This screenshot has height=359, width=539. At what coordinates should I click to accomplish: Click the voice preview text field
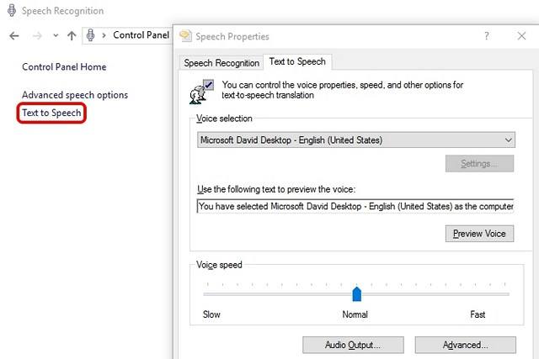click(355, 206)
